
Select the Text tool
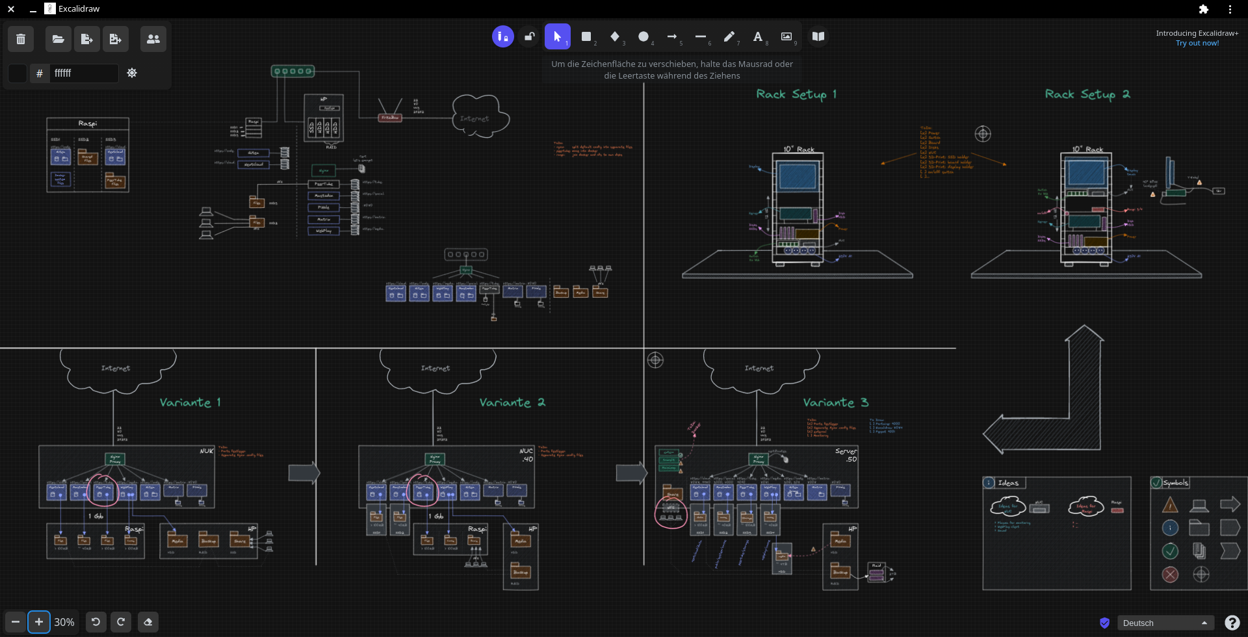tap(758, 36)
